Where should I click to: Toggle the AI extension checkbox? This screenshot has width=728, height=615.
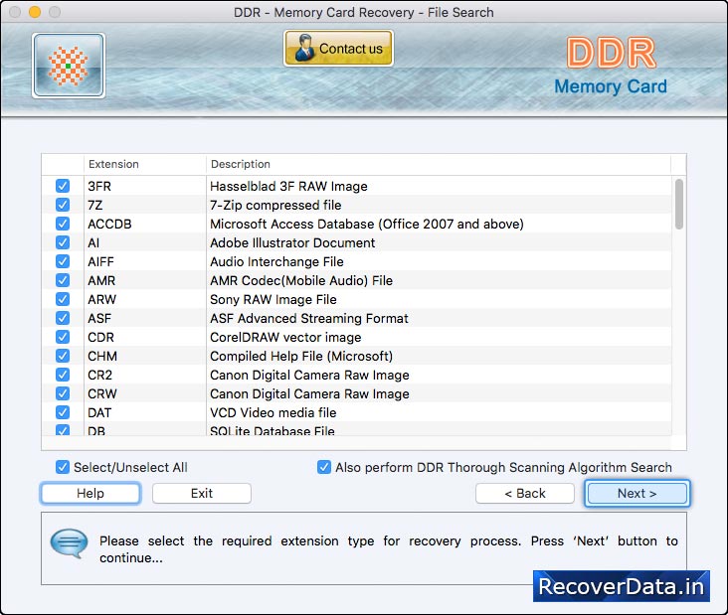tap(63, 242)
